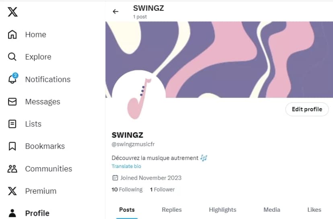Click the X logo icon
Screen dimensions: 333x219
(x=12, y=12)
